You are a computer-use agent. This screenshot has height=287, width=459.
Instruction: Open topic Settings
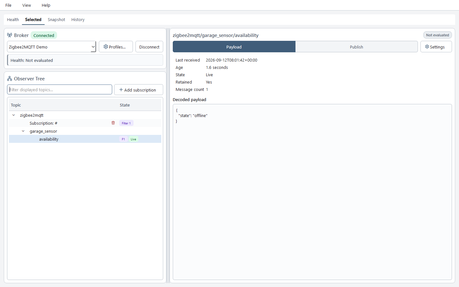(436, 47)
